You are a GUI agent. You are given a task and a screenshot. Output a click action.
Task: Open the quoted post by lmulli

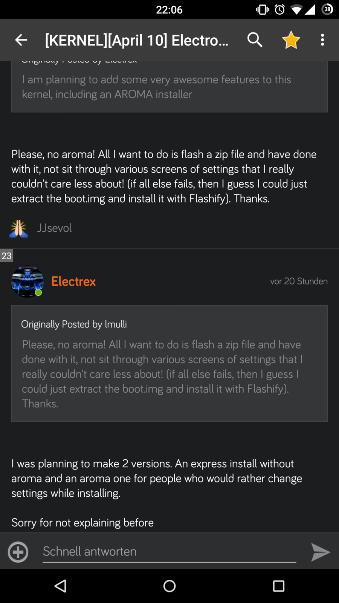(x=169, y=363)
